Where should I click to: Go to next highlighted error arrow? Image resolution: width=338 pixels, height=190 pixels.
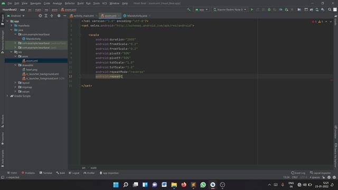pyautogui.click(x=331, y=22)
